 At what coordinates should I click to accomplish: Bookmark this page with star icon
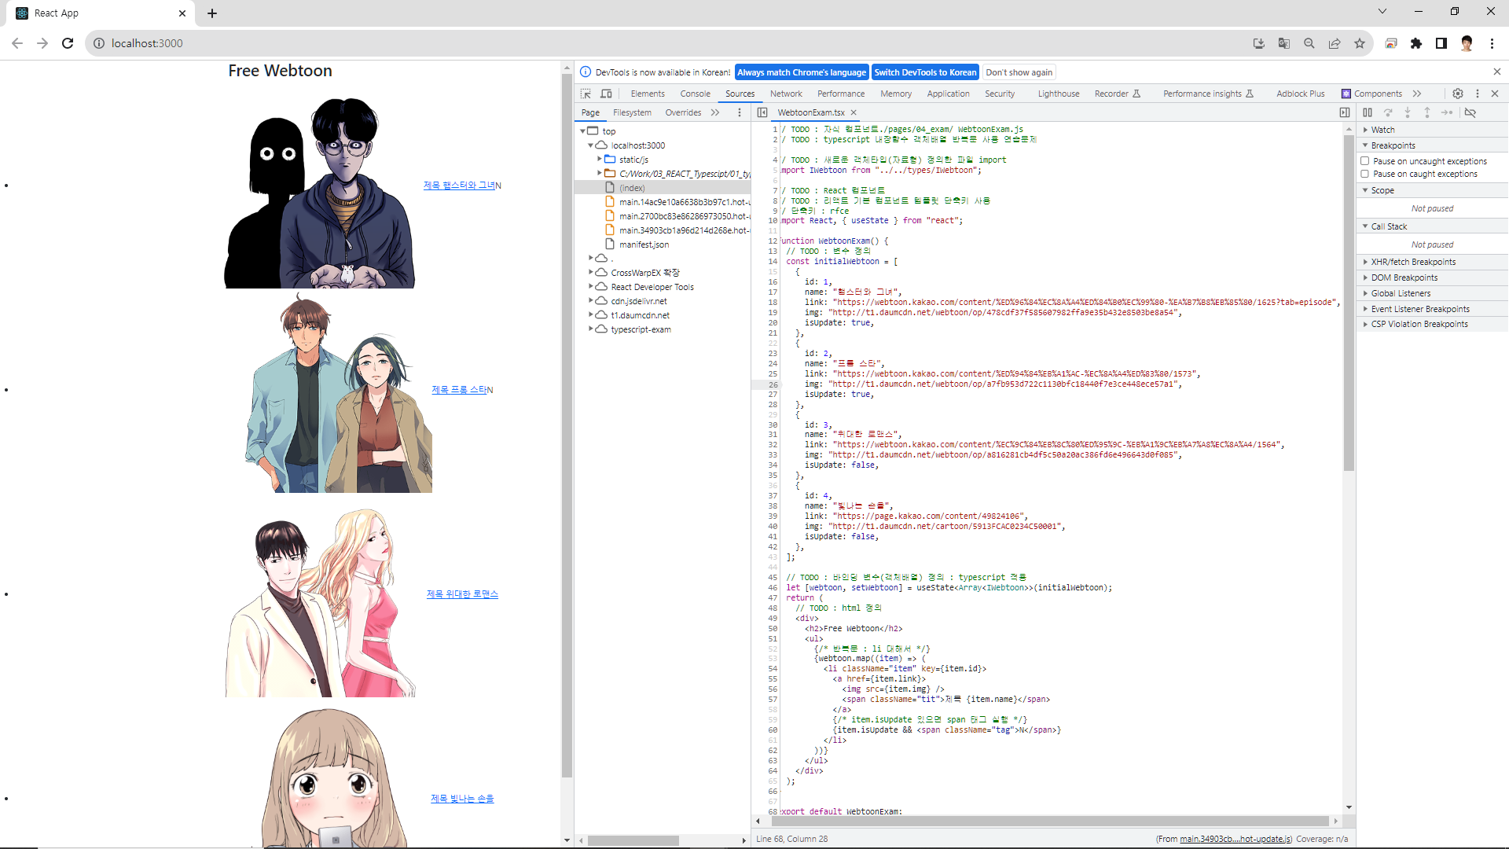(1359, 43)
